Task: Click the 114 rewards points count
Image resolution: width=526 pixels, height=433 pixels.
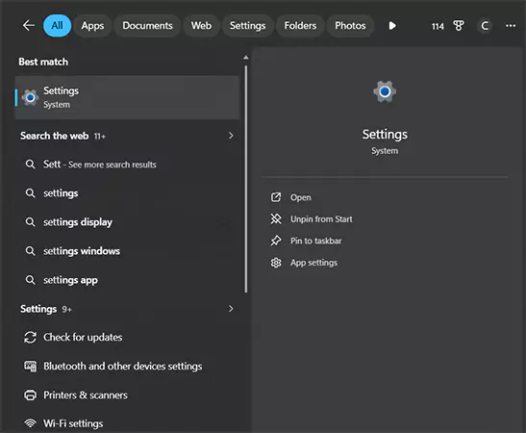Action: 438,26
